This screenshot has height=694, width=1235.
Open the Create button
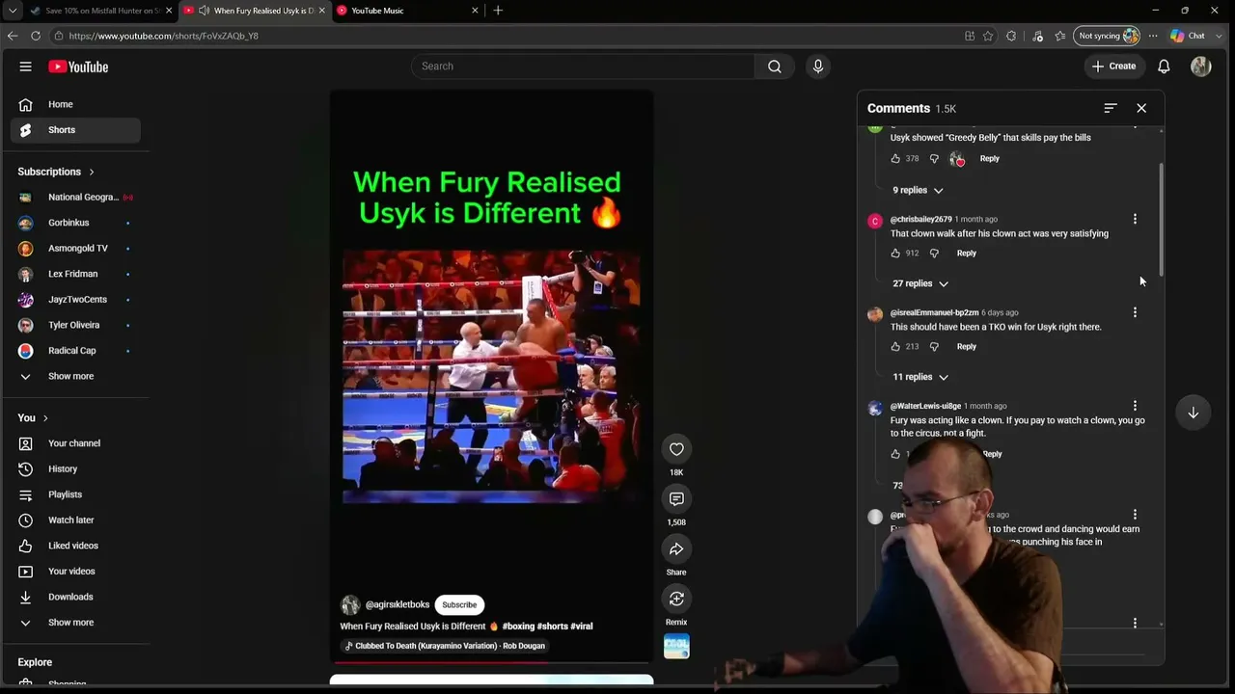coord(1113,67)
